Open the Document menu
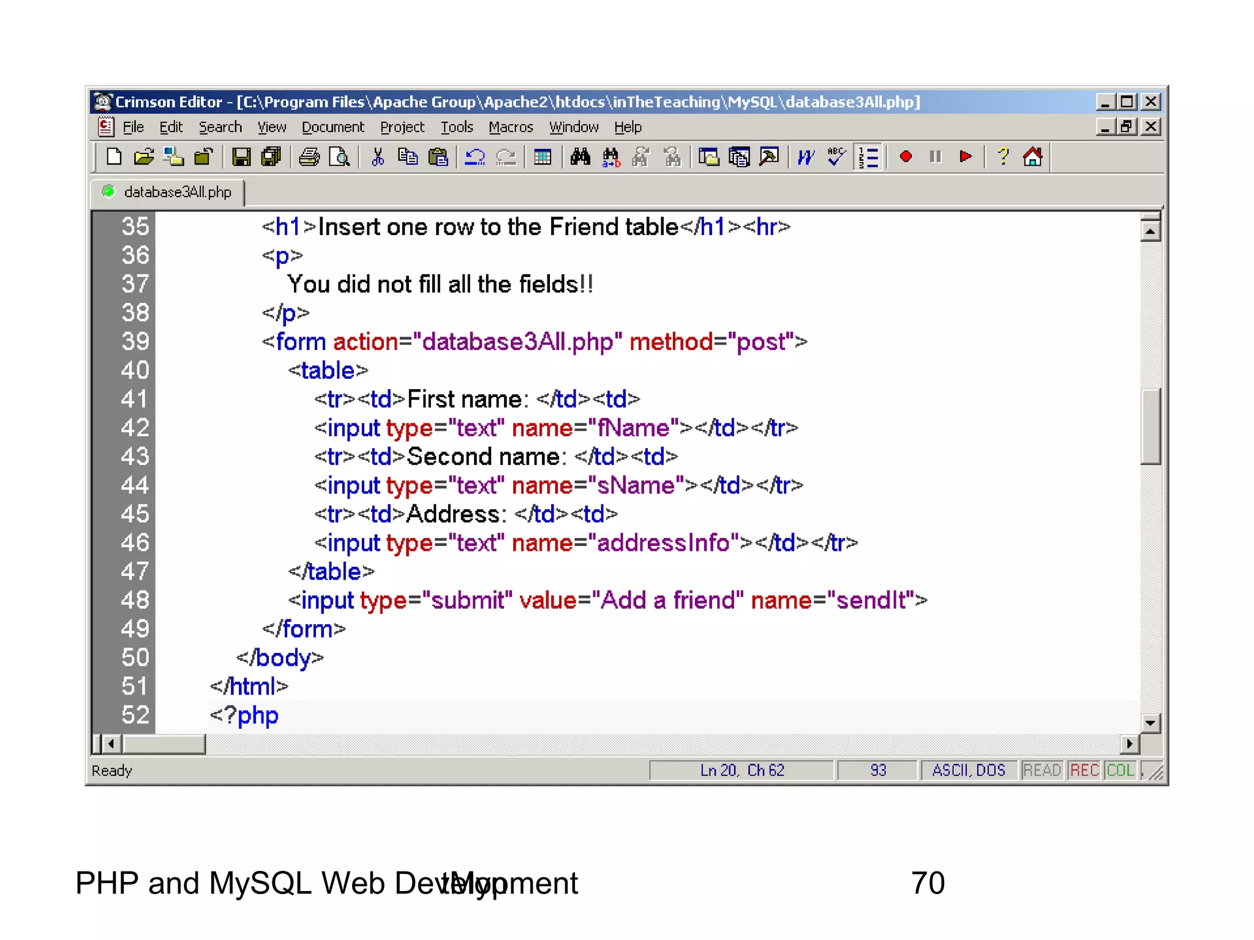Screen dimensions: 1254x940 [x=332, y=127]
